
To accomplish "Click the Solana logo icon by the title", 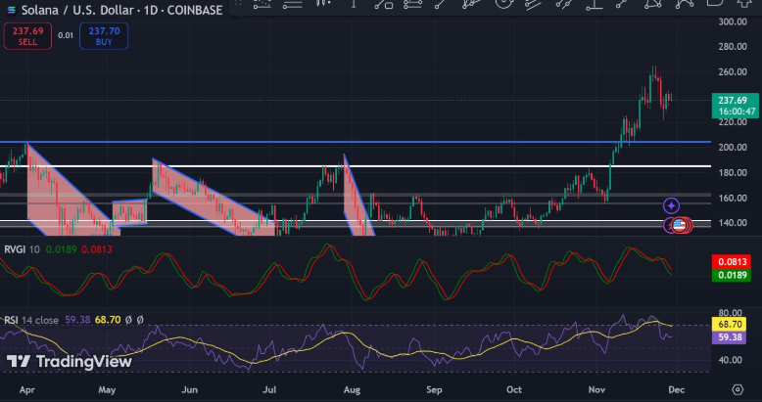I will (x=10, y=10).
